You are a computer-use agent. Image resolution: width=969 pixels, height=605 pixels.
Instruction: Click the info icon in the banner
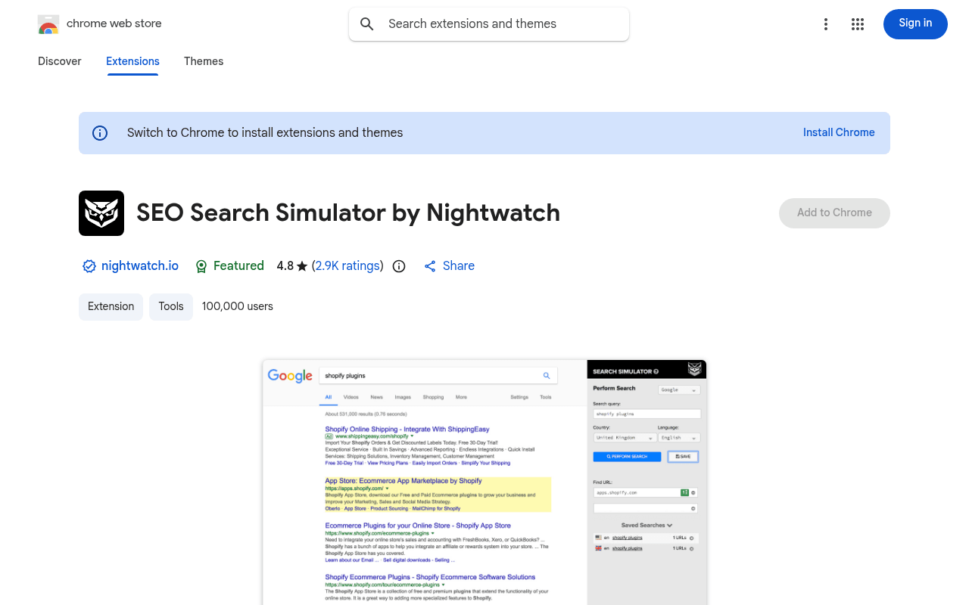click(100, 133)
